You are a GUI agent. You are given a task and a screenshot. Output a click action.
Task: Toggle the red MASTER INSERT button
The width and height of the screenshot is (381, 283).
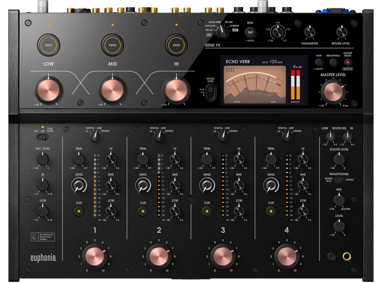(347, 62)
